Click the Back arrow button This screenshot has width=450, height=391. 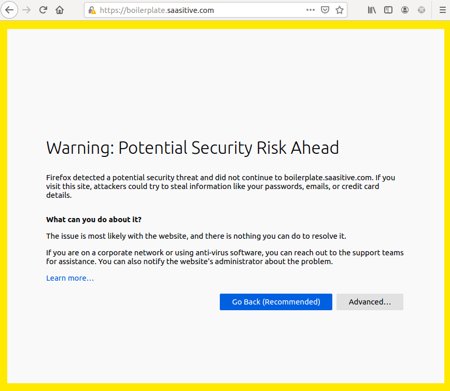[x=9, y=10]
